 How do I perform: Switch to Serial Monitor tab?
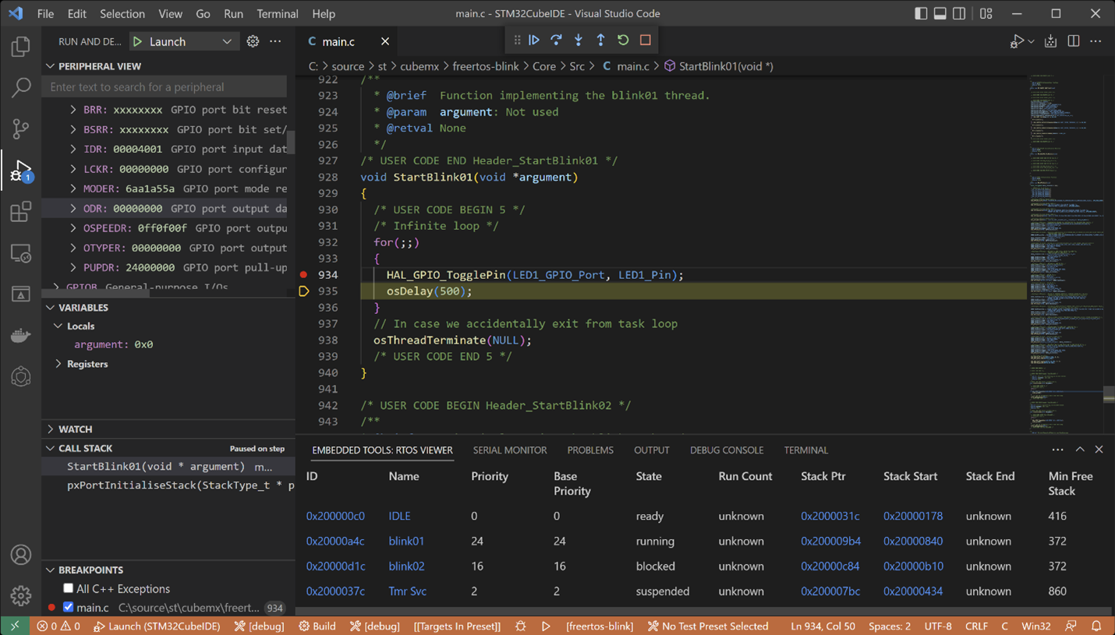(509, 450)
